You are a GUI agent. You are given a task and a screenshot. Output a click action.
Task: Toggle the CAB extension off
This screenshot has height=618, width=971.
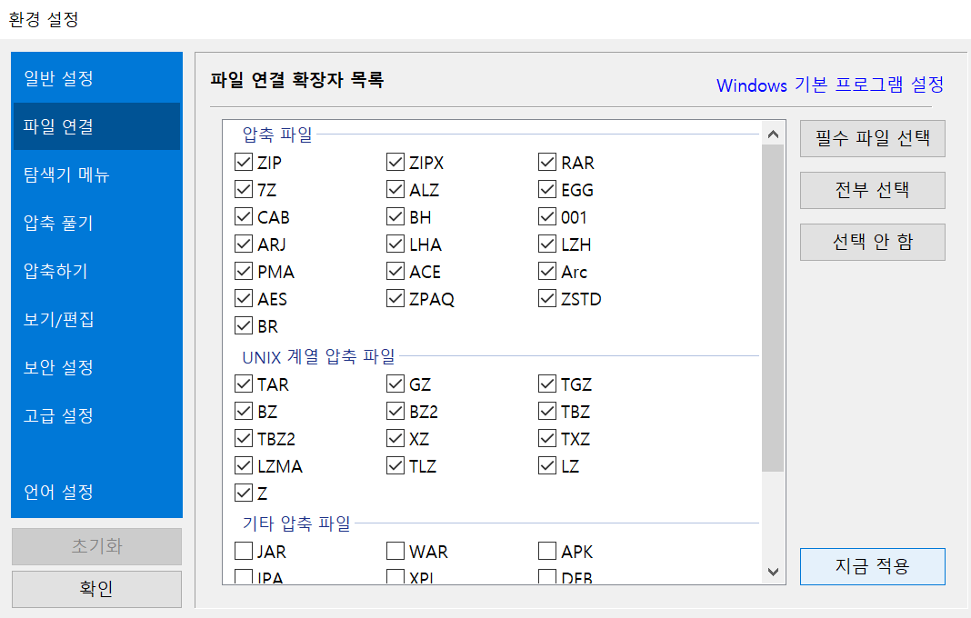[243, 216]
